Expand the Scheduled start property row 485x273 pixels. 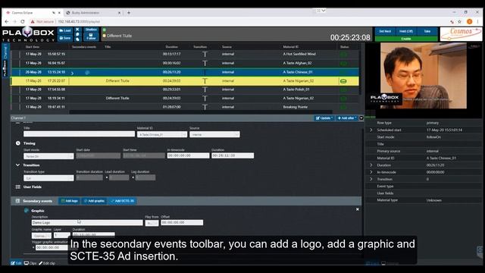371,130
